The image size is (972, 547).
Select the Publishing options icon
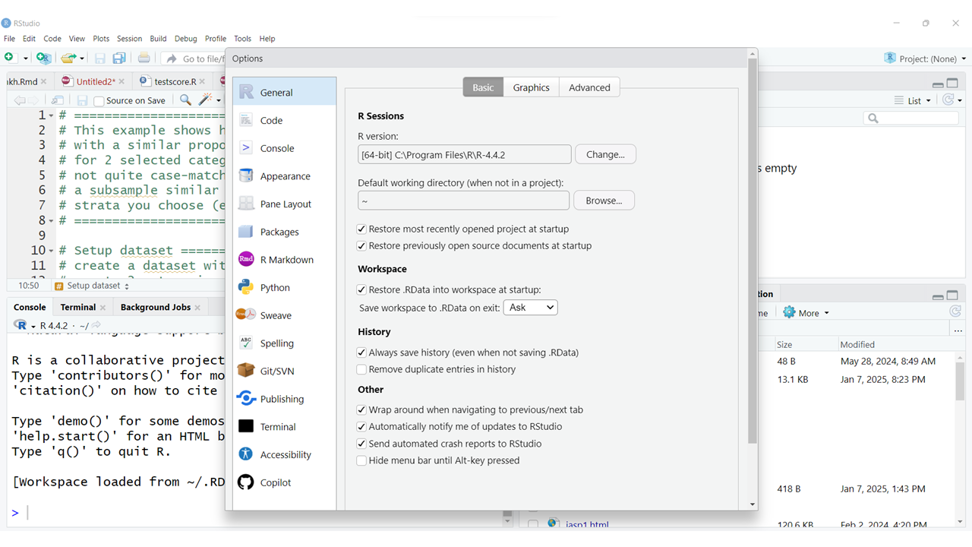coord(246,398)
